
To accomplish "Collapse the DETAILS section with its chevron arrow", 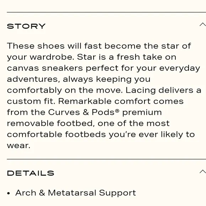I will pyautogui.click(x=203, y=172).
